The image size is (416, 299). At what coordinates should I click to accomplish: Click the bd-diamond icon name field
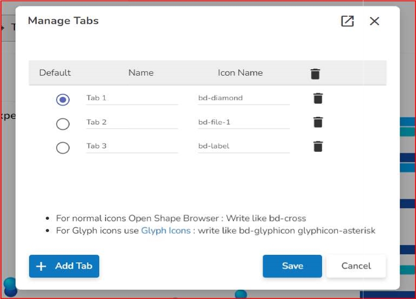pyautogui.click(x=243, y=98)
